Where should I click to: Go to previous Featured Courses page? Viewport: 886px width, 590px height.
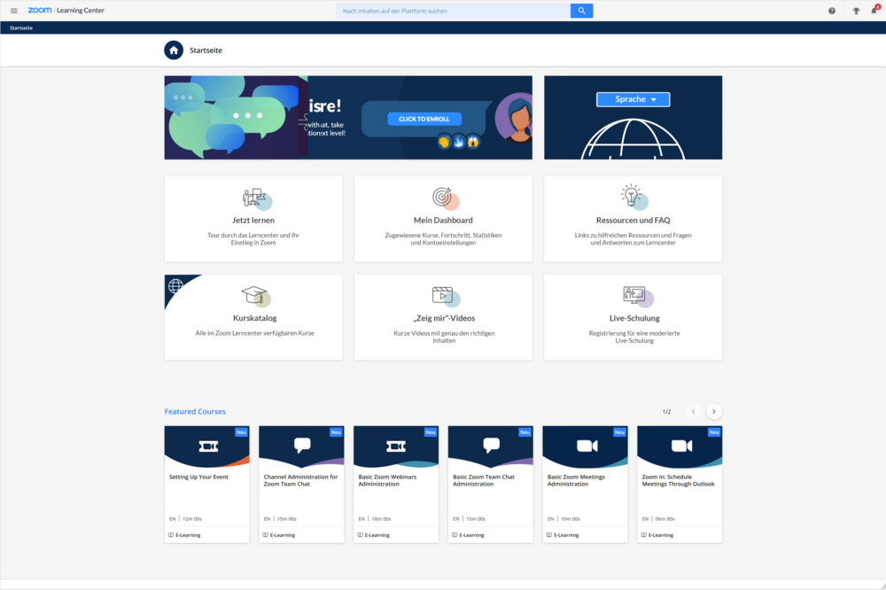[x=694, y=411]
